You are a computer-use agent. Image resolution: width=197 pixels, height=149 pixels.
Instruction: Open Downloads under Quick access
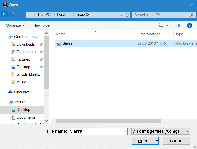(26, 44)
